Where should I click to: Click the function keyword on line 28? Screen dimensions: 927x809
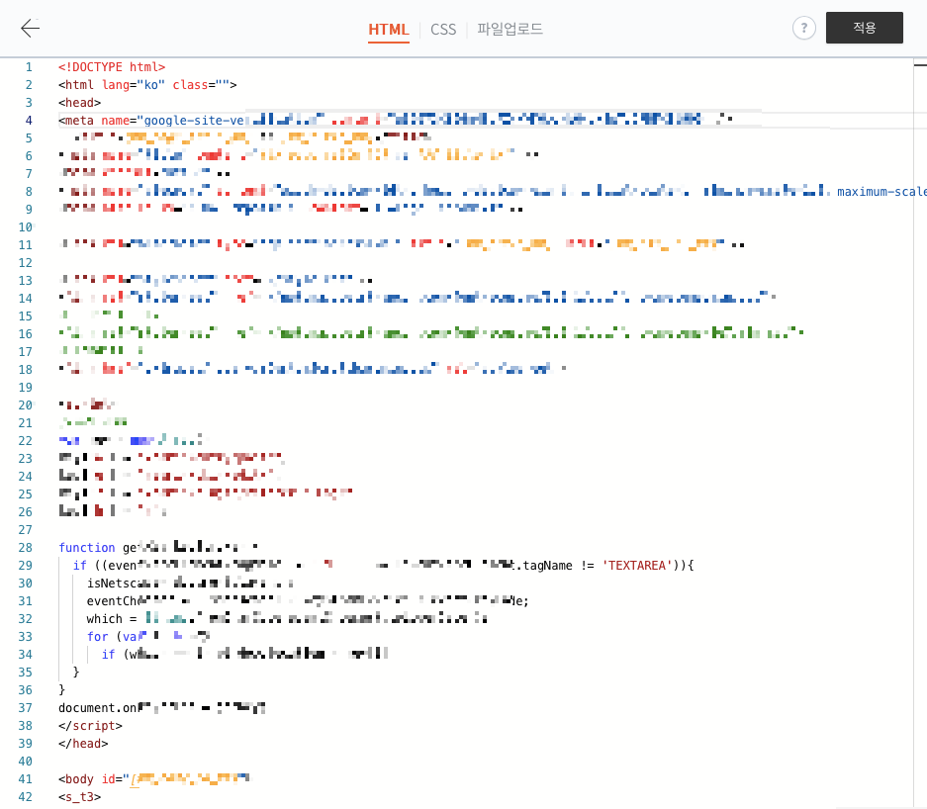click(x=87, y=548)
